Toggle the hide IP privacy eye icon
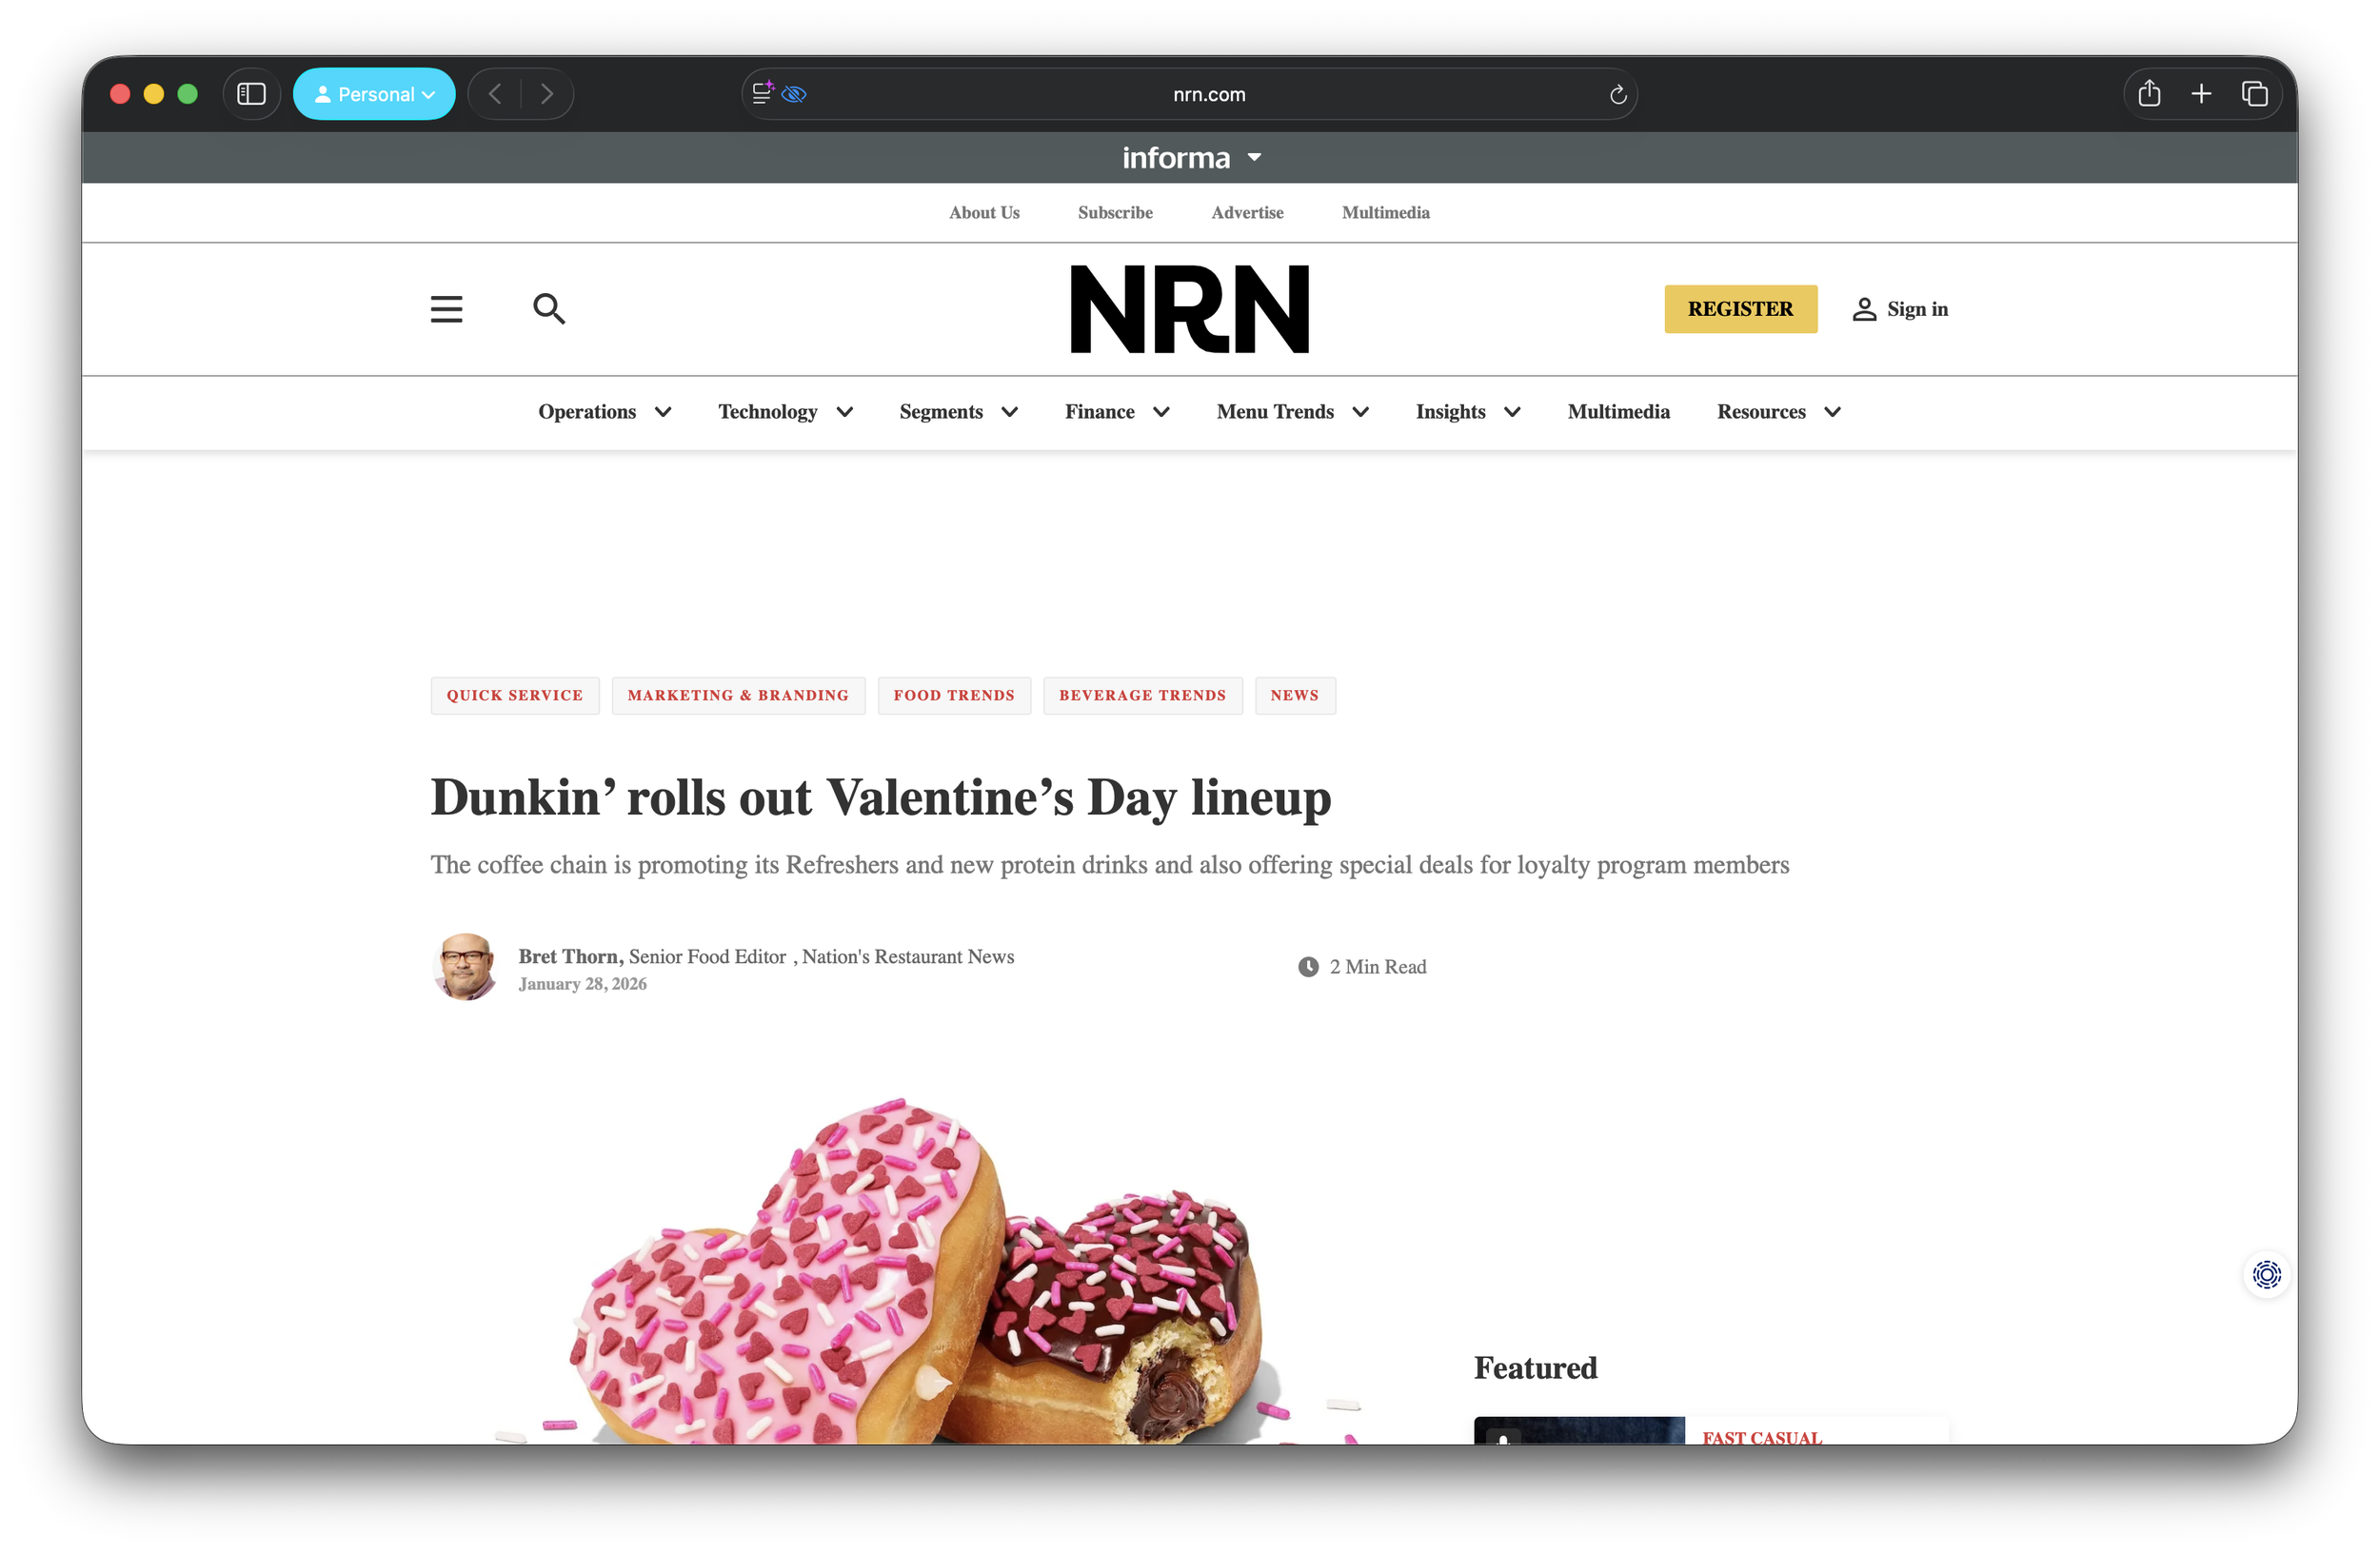 (795, 93)
